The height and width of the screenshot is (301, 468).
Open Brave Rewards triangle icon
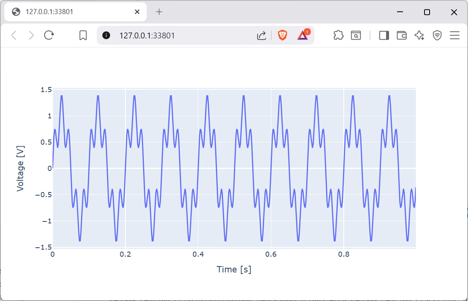tap(303, 36)
